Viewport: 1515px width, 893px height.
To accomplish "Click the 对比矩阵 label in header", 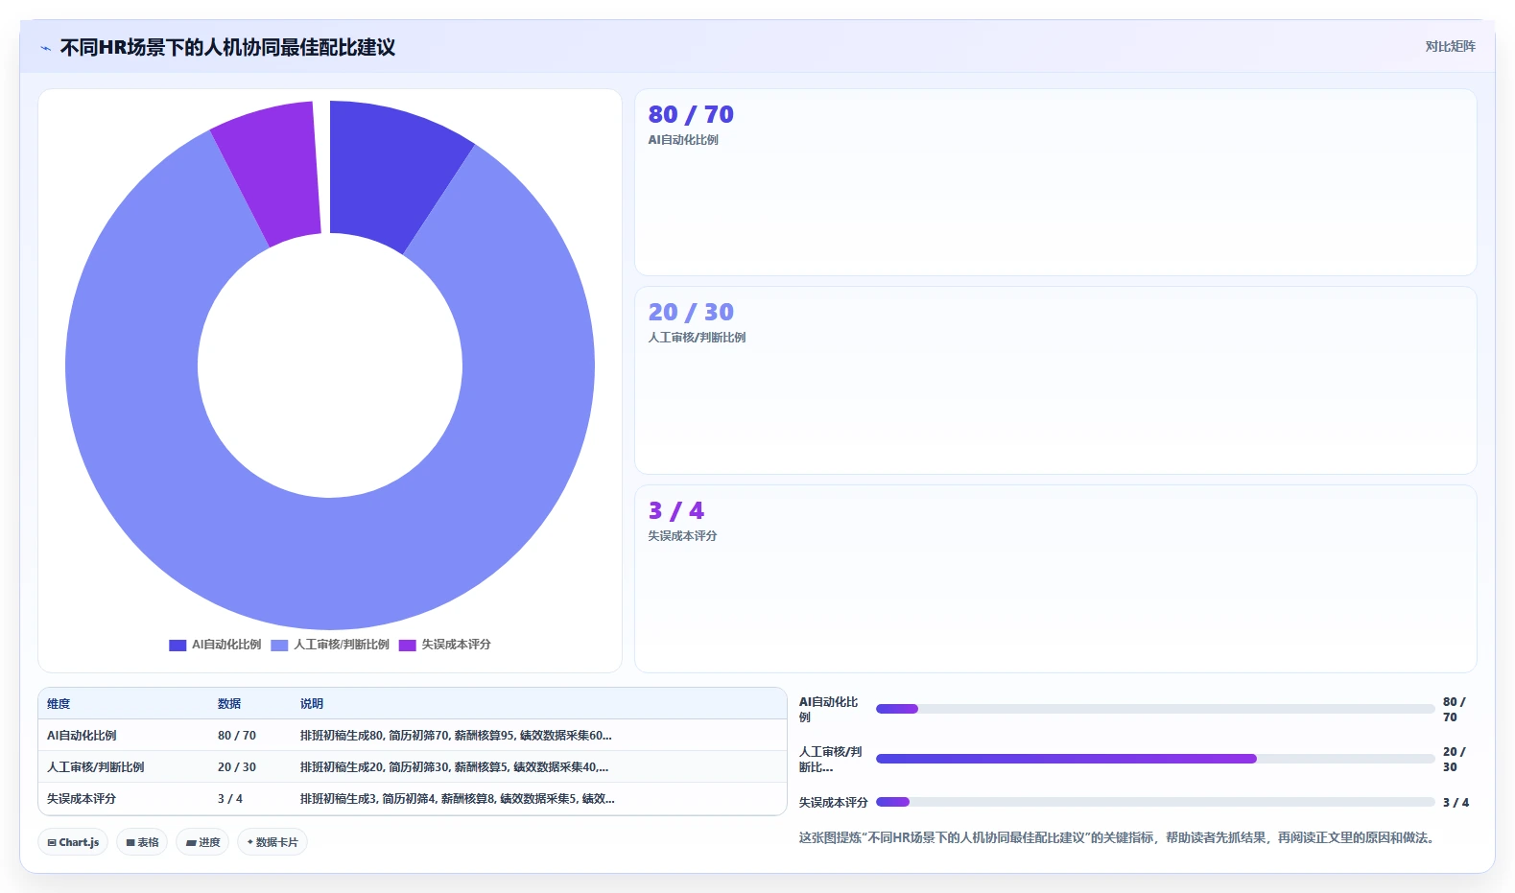I will 1450,46.
